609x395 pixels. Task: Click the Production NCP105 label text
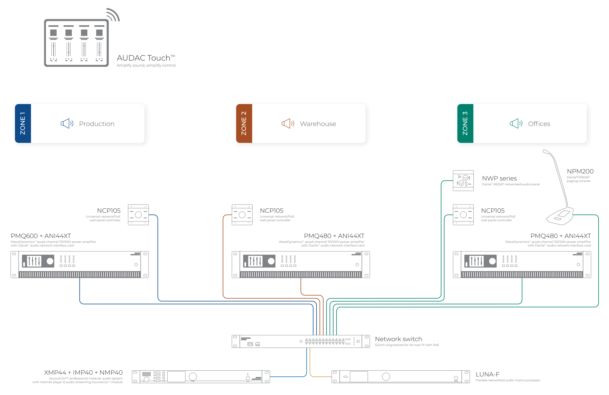point(109,211)
